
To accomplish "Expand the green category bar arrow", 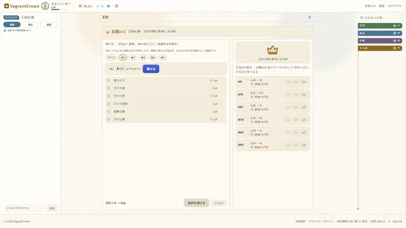I will pyautogui.click(x=399, y=25).
